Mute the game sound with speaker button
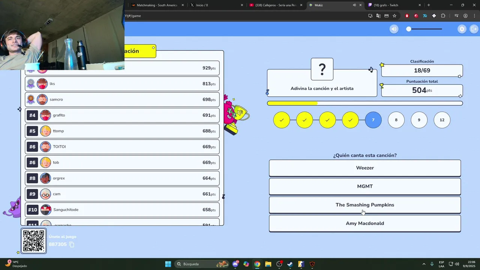This screenshot has width=480, height=270. tap(394, 29)
